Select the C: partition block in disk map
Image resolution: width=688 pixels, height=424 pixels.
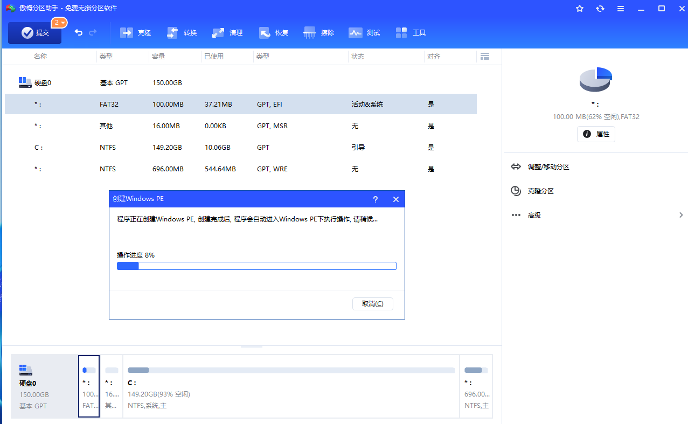point(291,386)
